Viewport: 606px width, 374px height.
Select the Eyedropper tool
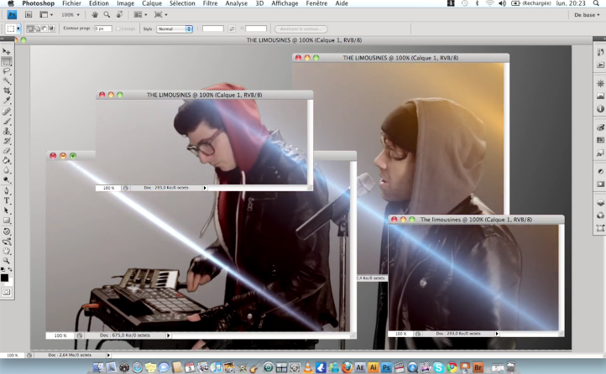tap(7, 101)
